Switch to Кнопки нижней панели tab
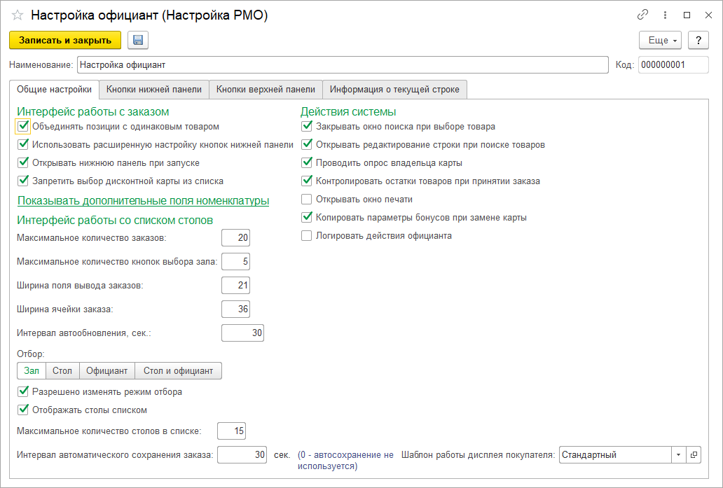This screenshot has width=723, height=488. click(x=153, y=90)
